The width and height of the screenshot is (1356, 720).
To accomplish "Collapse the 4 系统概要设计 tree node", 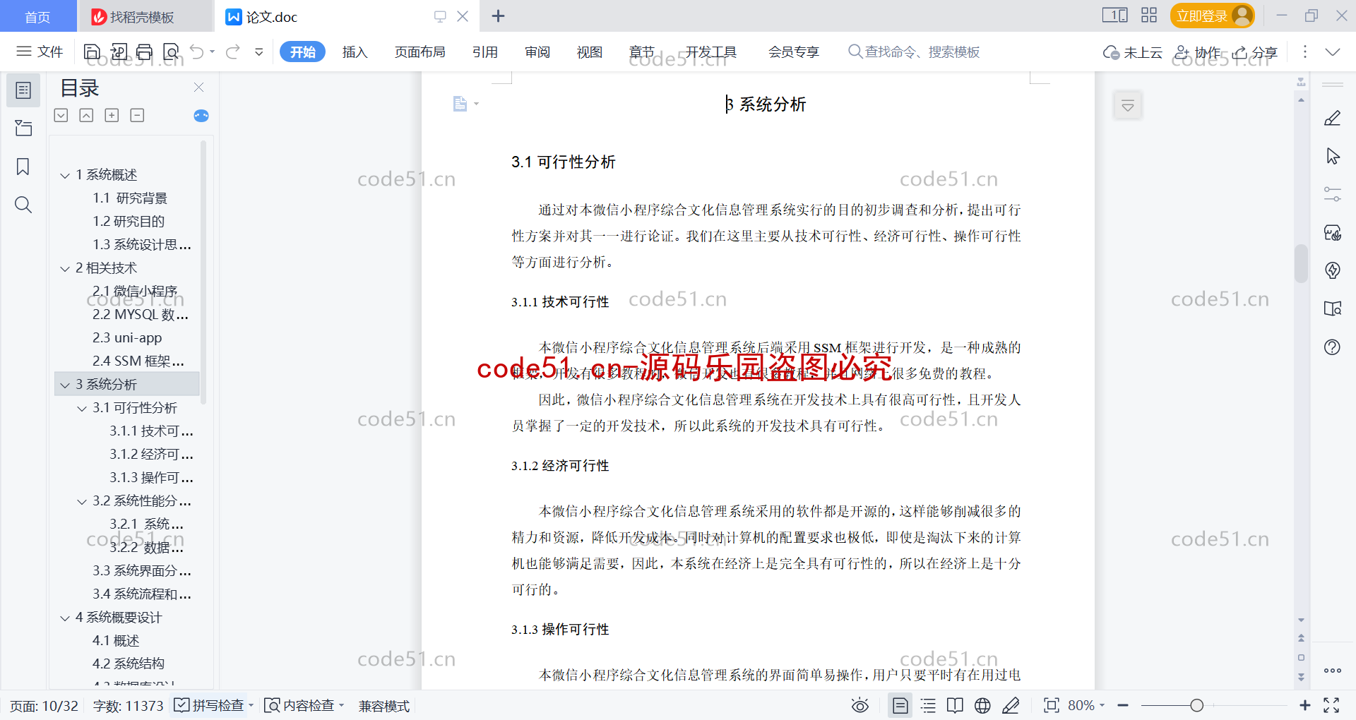I will pos(65,618).
